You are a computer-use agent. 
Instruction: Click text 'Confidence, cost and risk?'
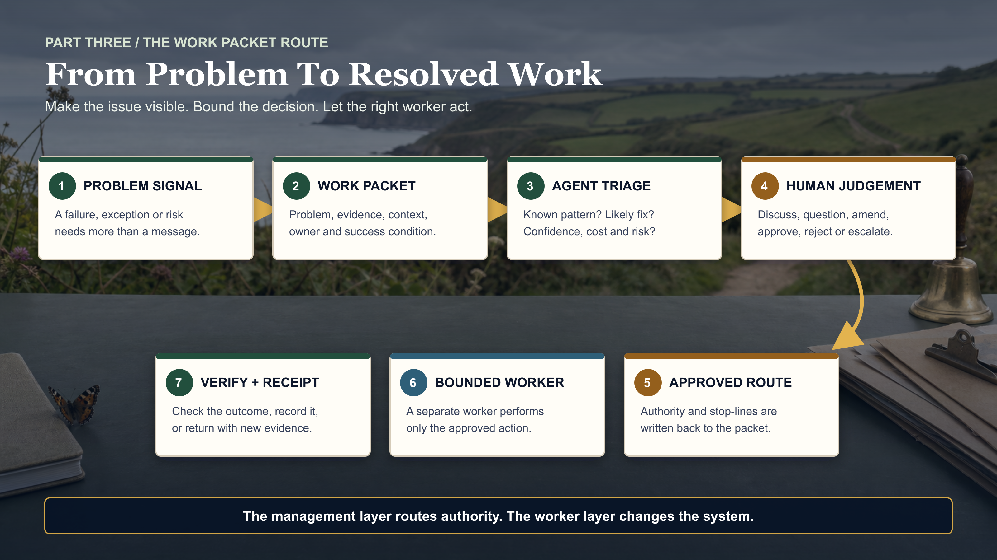pos(589,231)
